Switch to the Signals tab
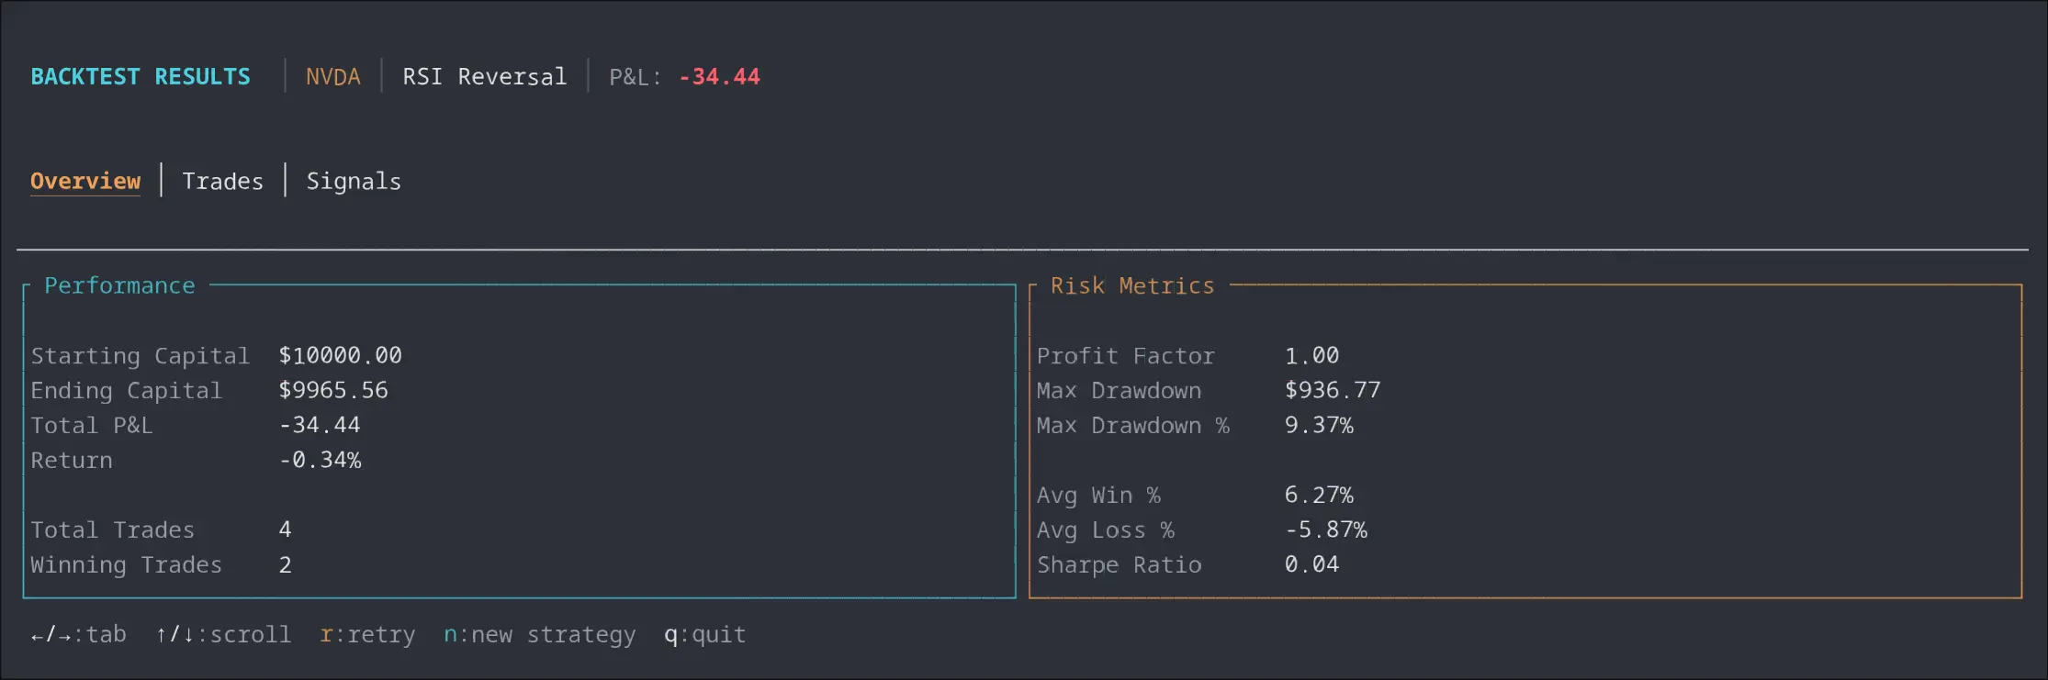2048x680 pixels. click(x=354, y=181)
